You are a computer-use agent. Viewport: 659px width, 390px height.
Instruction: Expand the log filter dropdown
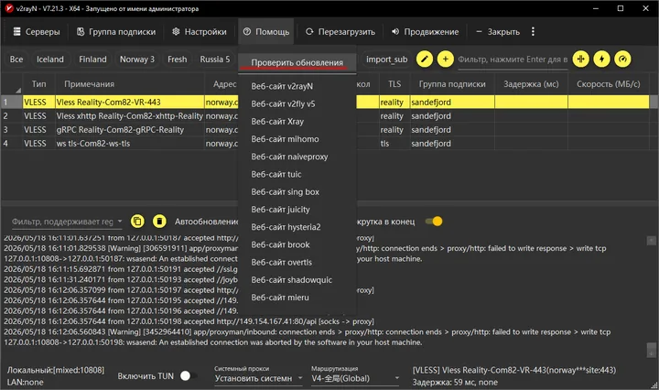point(120,221)
